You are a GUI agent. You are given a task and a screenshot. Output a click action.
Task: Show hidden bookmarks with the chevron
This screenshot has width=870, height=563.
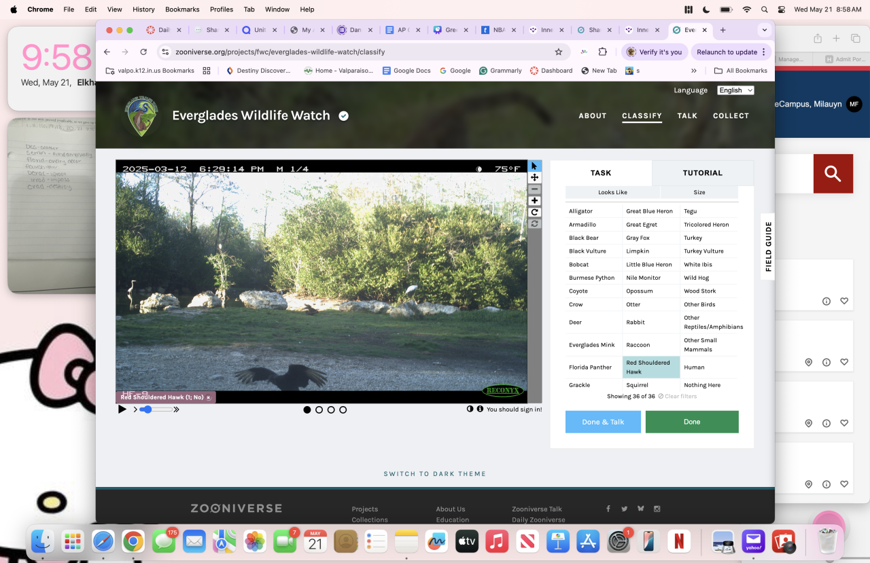click(694, 71)
